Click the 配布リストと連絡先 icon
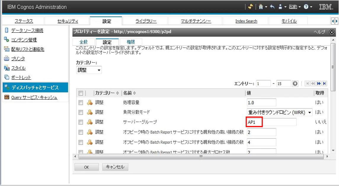 click(x=7, y=49)
